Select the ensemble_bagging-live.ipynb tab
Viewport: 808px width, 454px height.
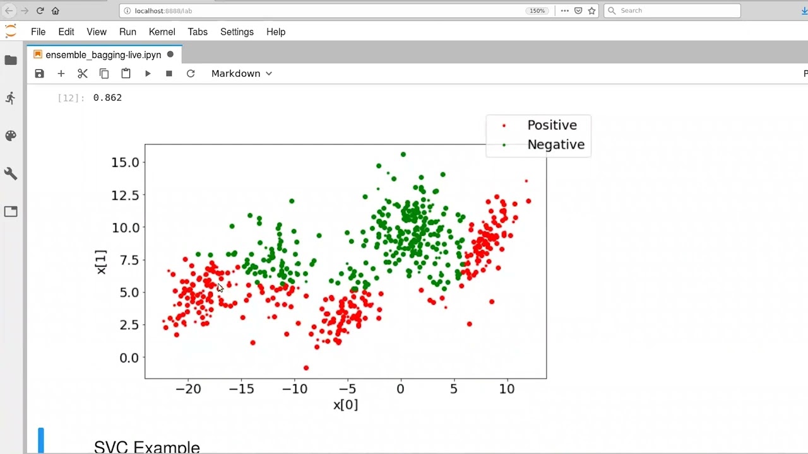coord(104,55)
